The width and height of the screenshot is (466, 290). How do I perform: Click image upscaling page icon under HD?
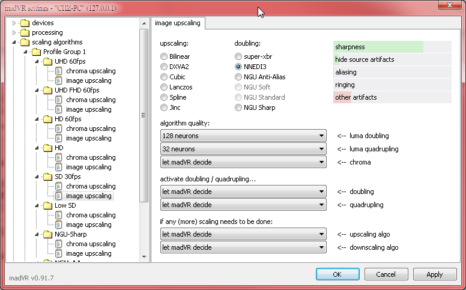click(x=59, y=167)
